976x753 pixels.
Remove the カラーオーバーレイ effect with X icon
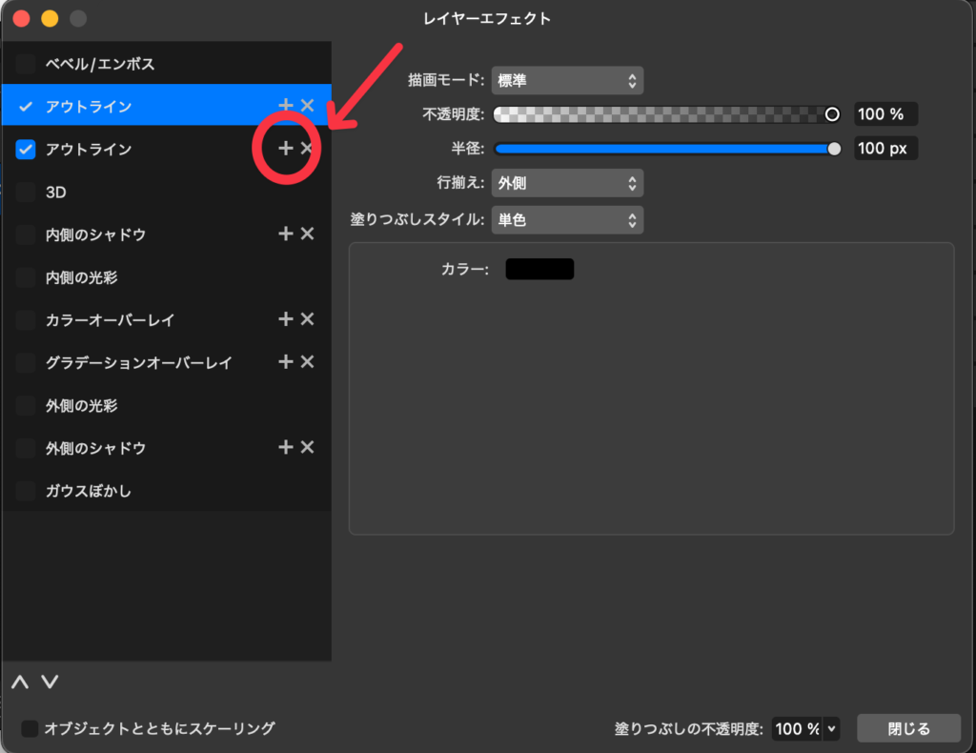click(x=307, y=319)
